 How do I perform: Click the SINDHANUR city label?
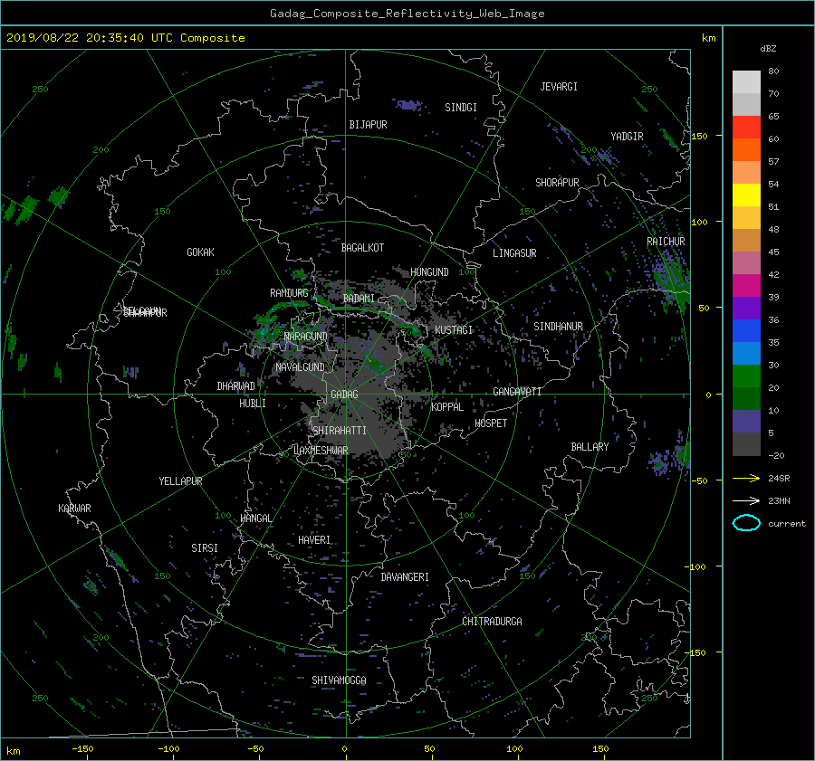558,327
